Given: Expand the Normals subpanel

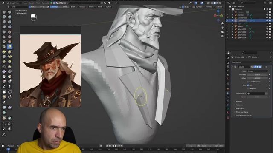Looking at the screenshot, I should coord(239,102).
